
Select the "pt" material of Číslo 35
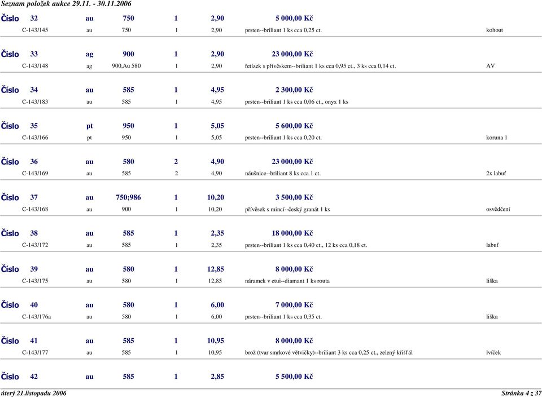pyautogui.click(x=90, y=126)
